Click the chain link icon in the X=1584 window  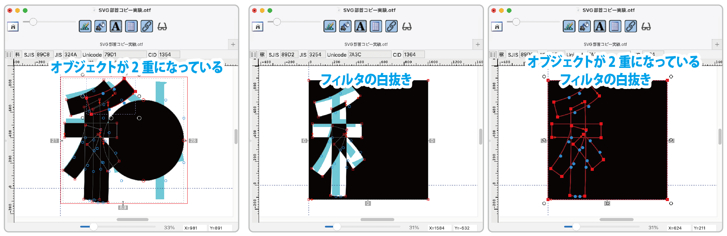[x=391, y=26]
